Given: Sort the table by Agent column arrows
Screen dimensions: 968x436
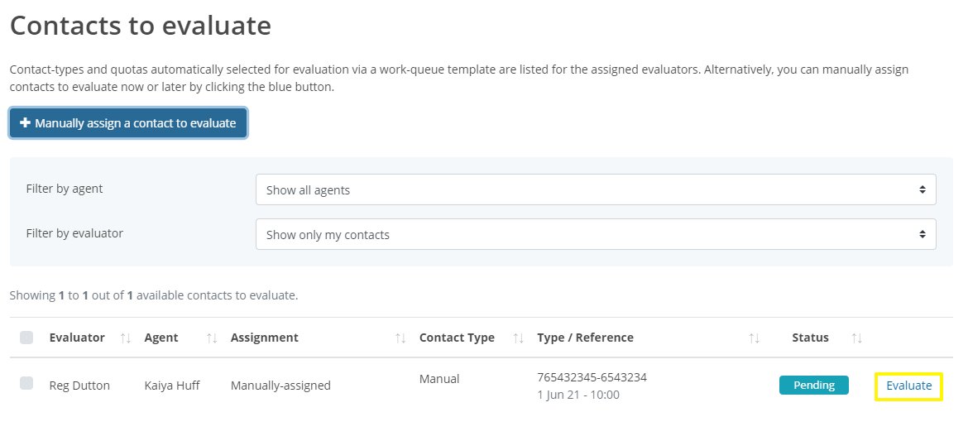Looking at the screenshot, I should tap(212, 338).
